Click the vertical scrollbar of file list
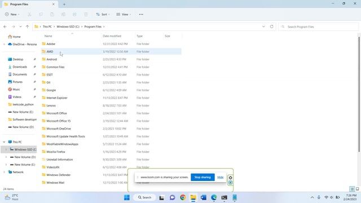The image size is (361, 203). pos(359,94)
